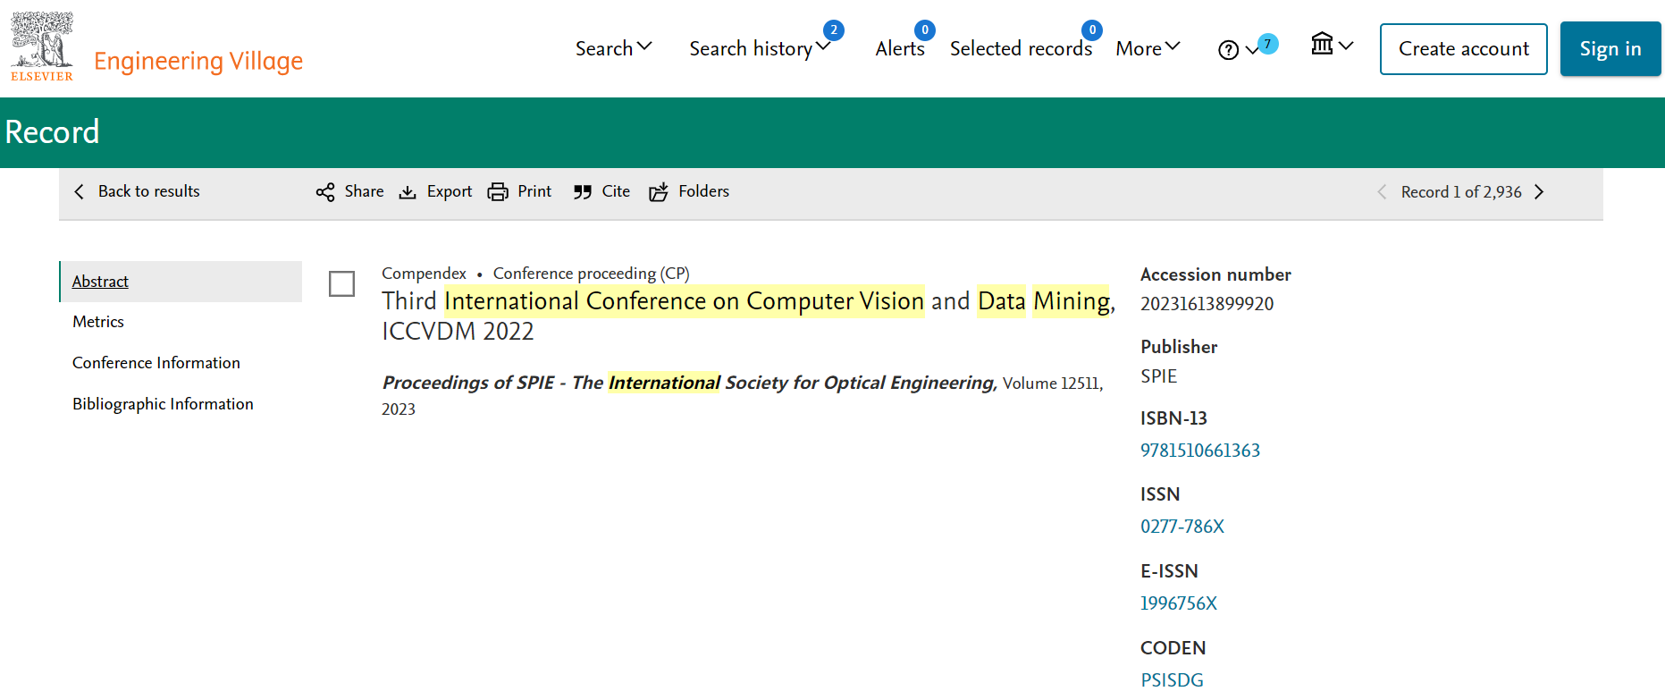Screen dimensions: 1665x700
Task: Click the Elsevier tree logo
Action: (x=41, y=46)
